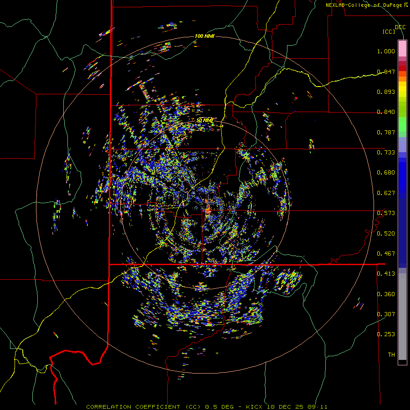Click the 0.573 legend value
Screen dimensions: 410x410
(x=386, y=213)
